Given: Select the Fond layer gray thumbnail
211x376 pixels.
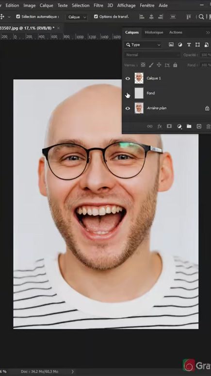Looking at the screenshot, I should pyautogui.click(x=139, y=93).
